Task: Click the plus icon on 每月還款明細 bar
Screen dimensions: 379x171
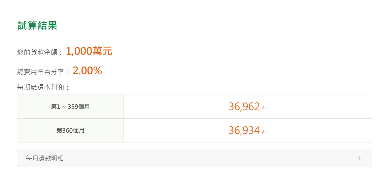Action: click(x=359, y=158)
